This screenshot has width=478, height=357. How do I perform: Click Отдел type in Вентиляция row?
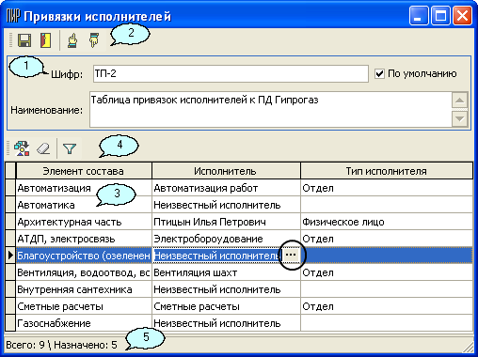387,272
